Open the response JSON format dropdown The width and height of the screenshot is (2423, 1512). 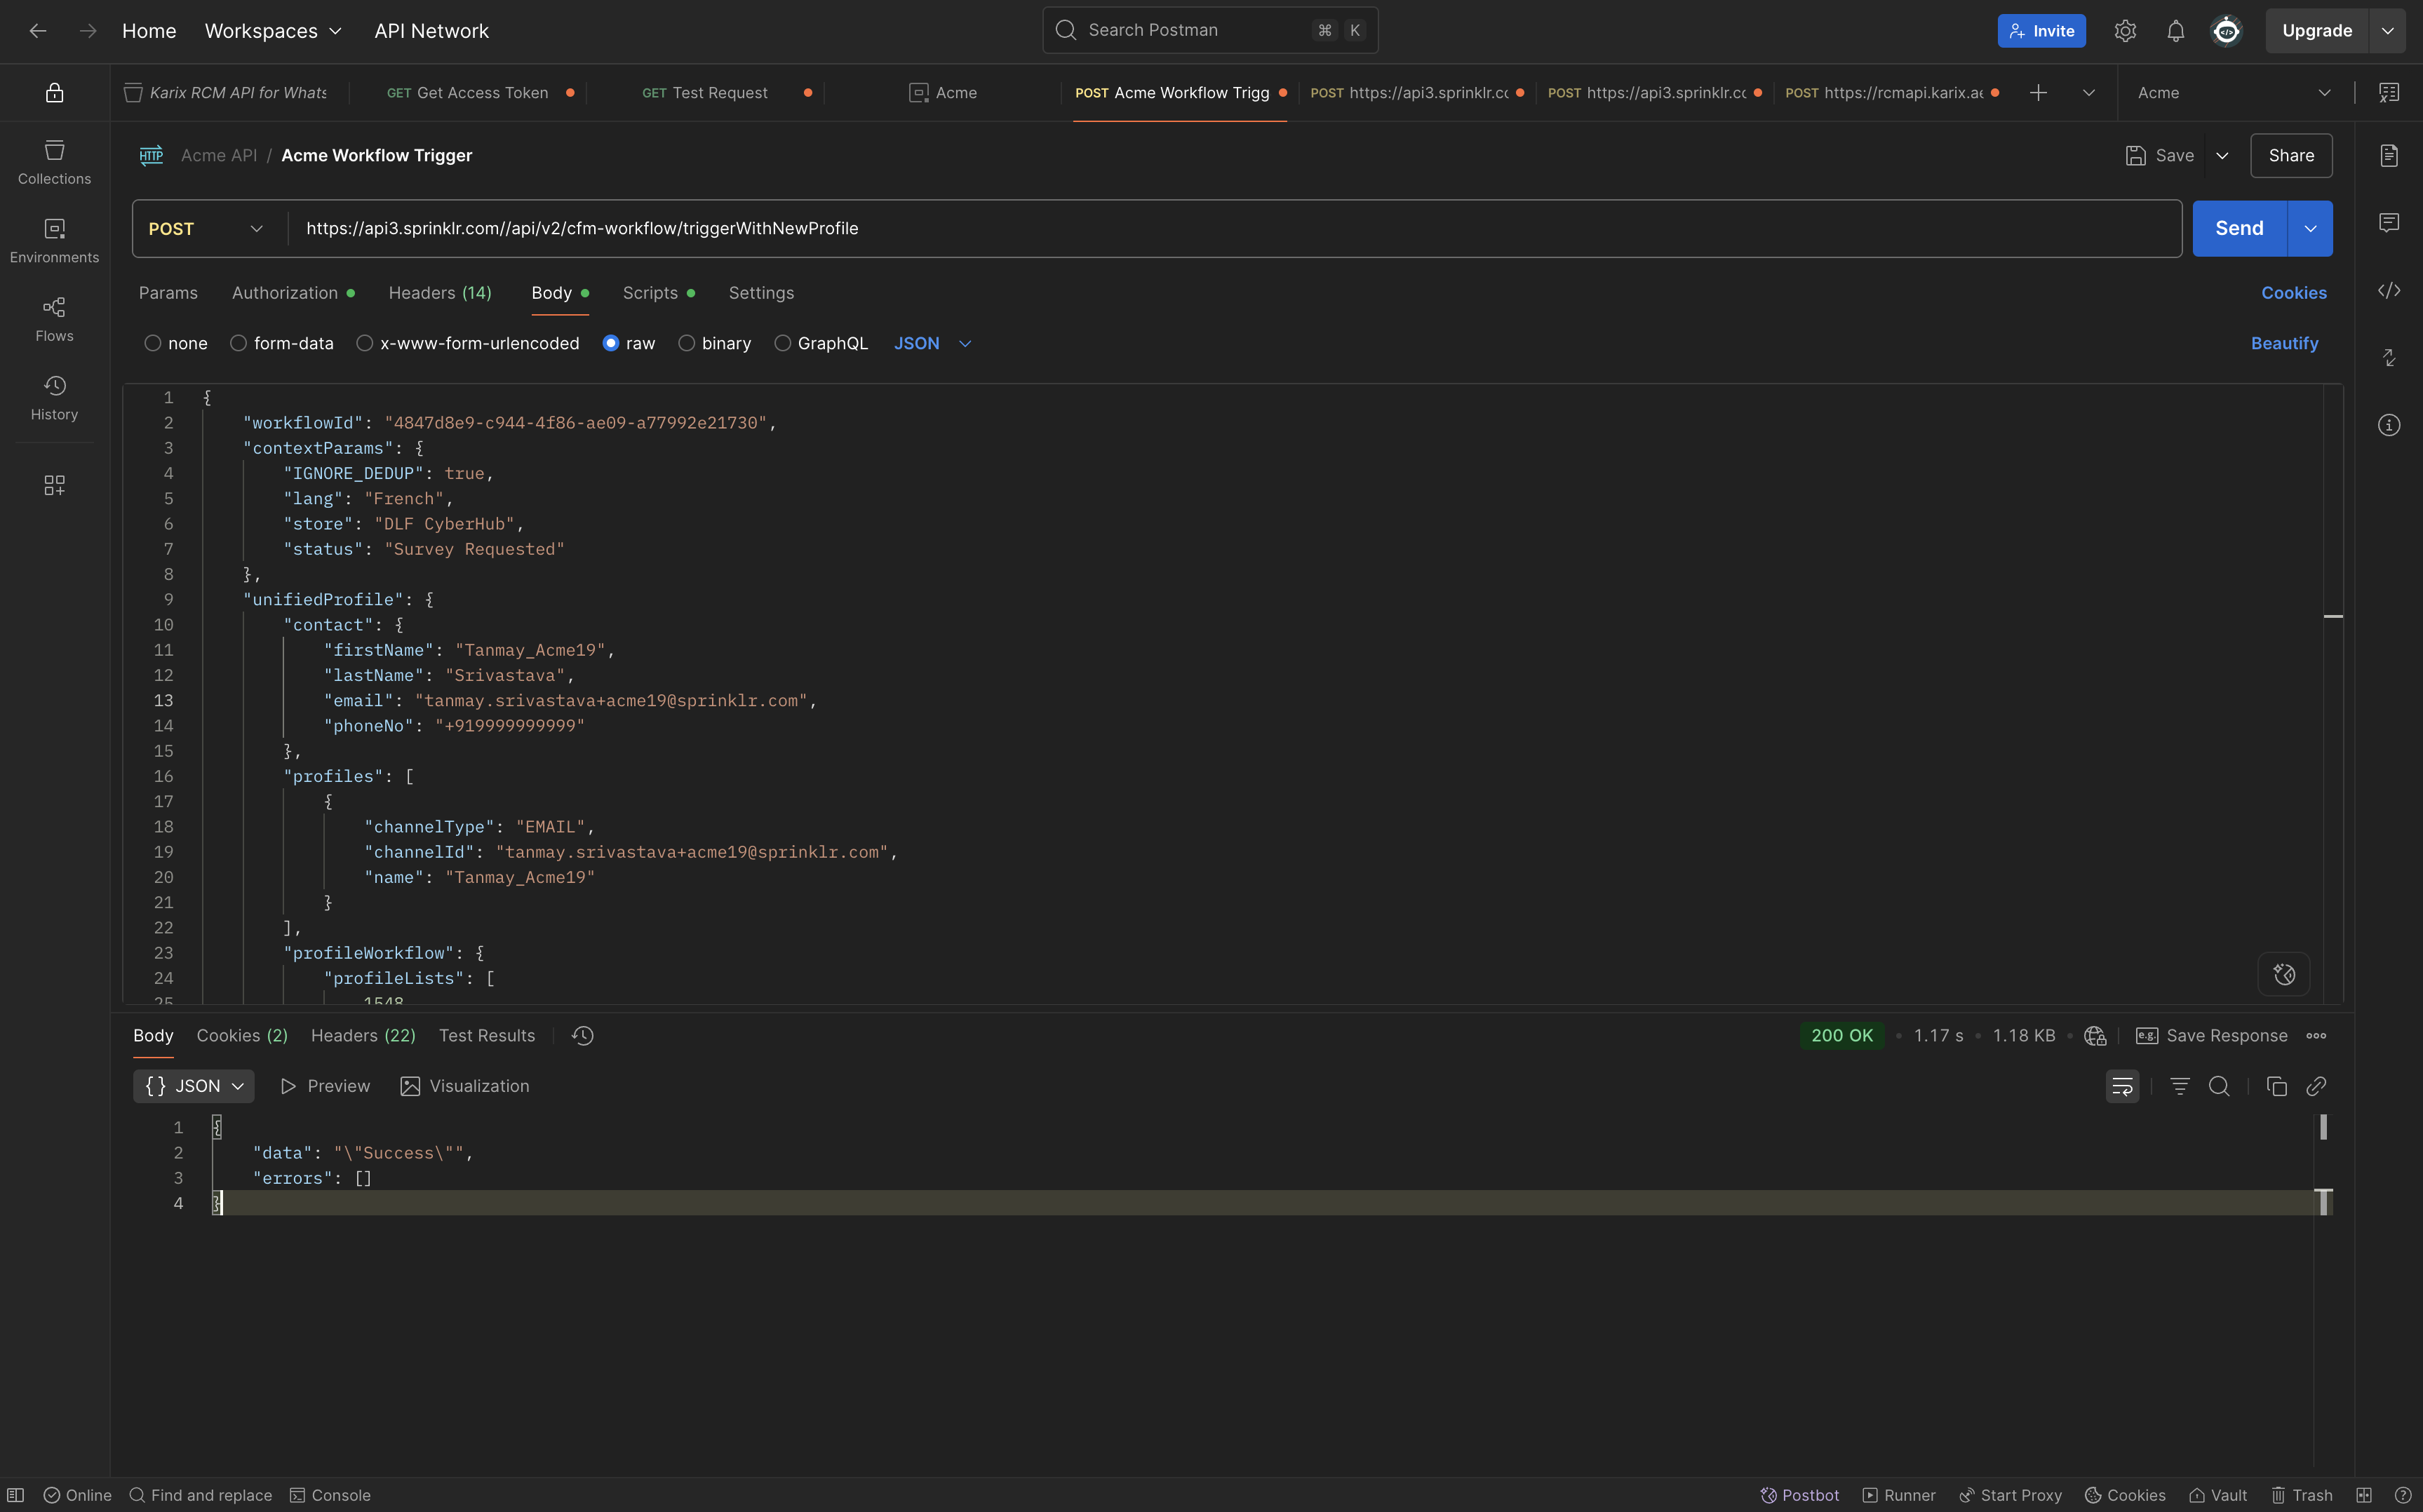(194, 1086)
